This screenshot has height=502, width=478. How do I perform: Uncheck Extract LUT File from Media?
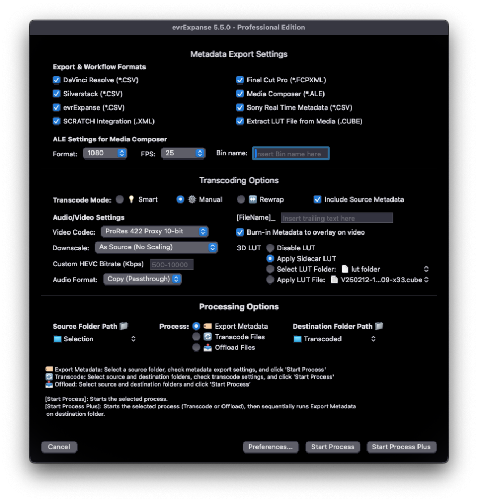[x=240, y=121]
